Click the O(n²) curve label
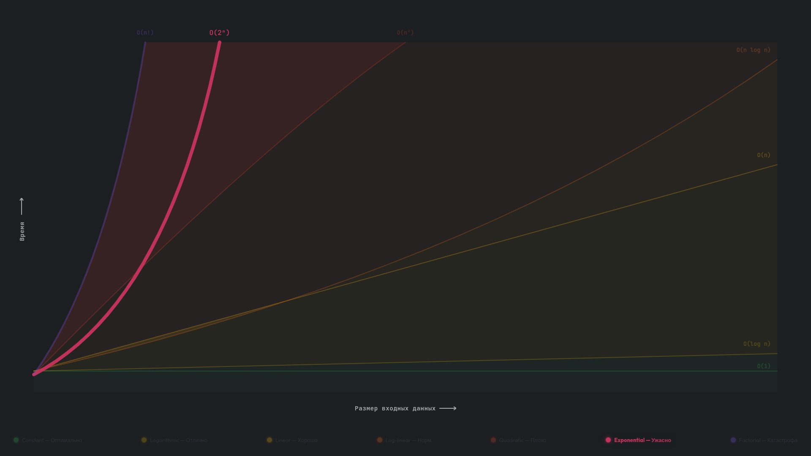 (405, 33)
